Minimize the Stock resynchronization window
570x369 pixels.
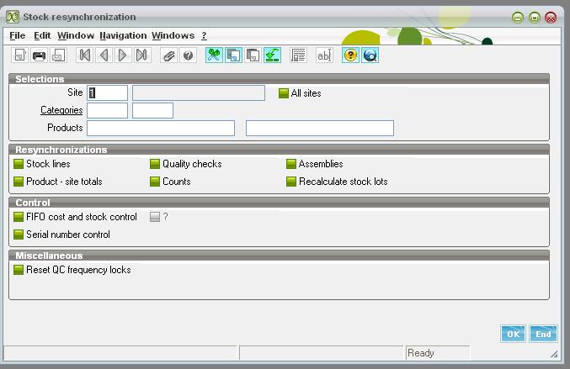pyautogui.click(x=518, y=17)
